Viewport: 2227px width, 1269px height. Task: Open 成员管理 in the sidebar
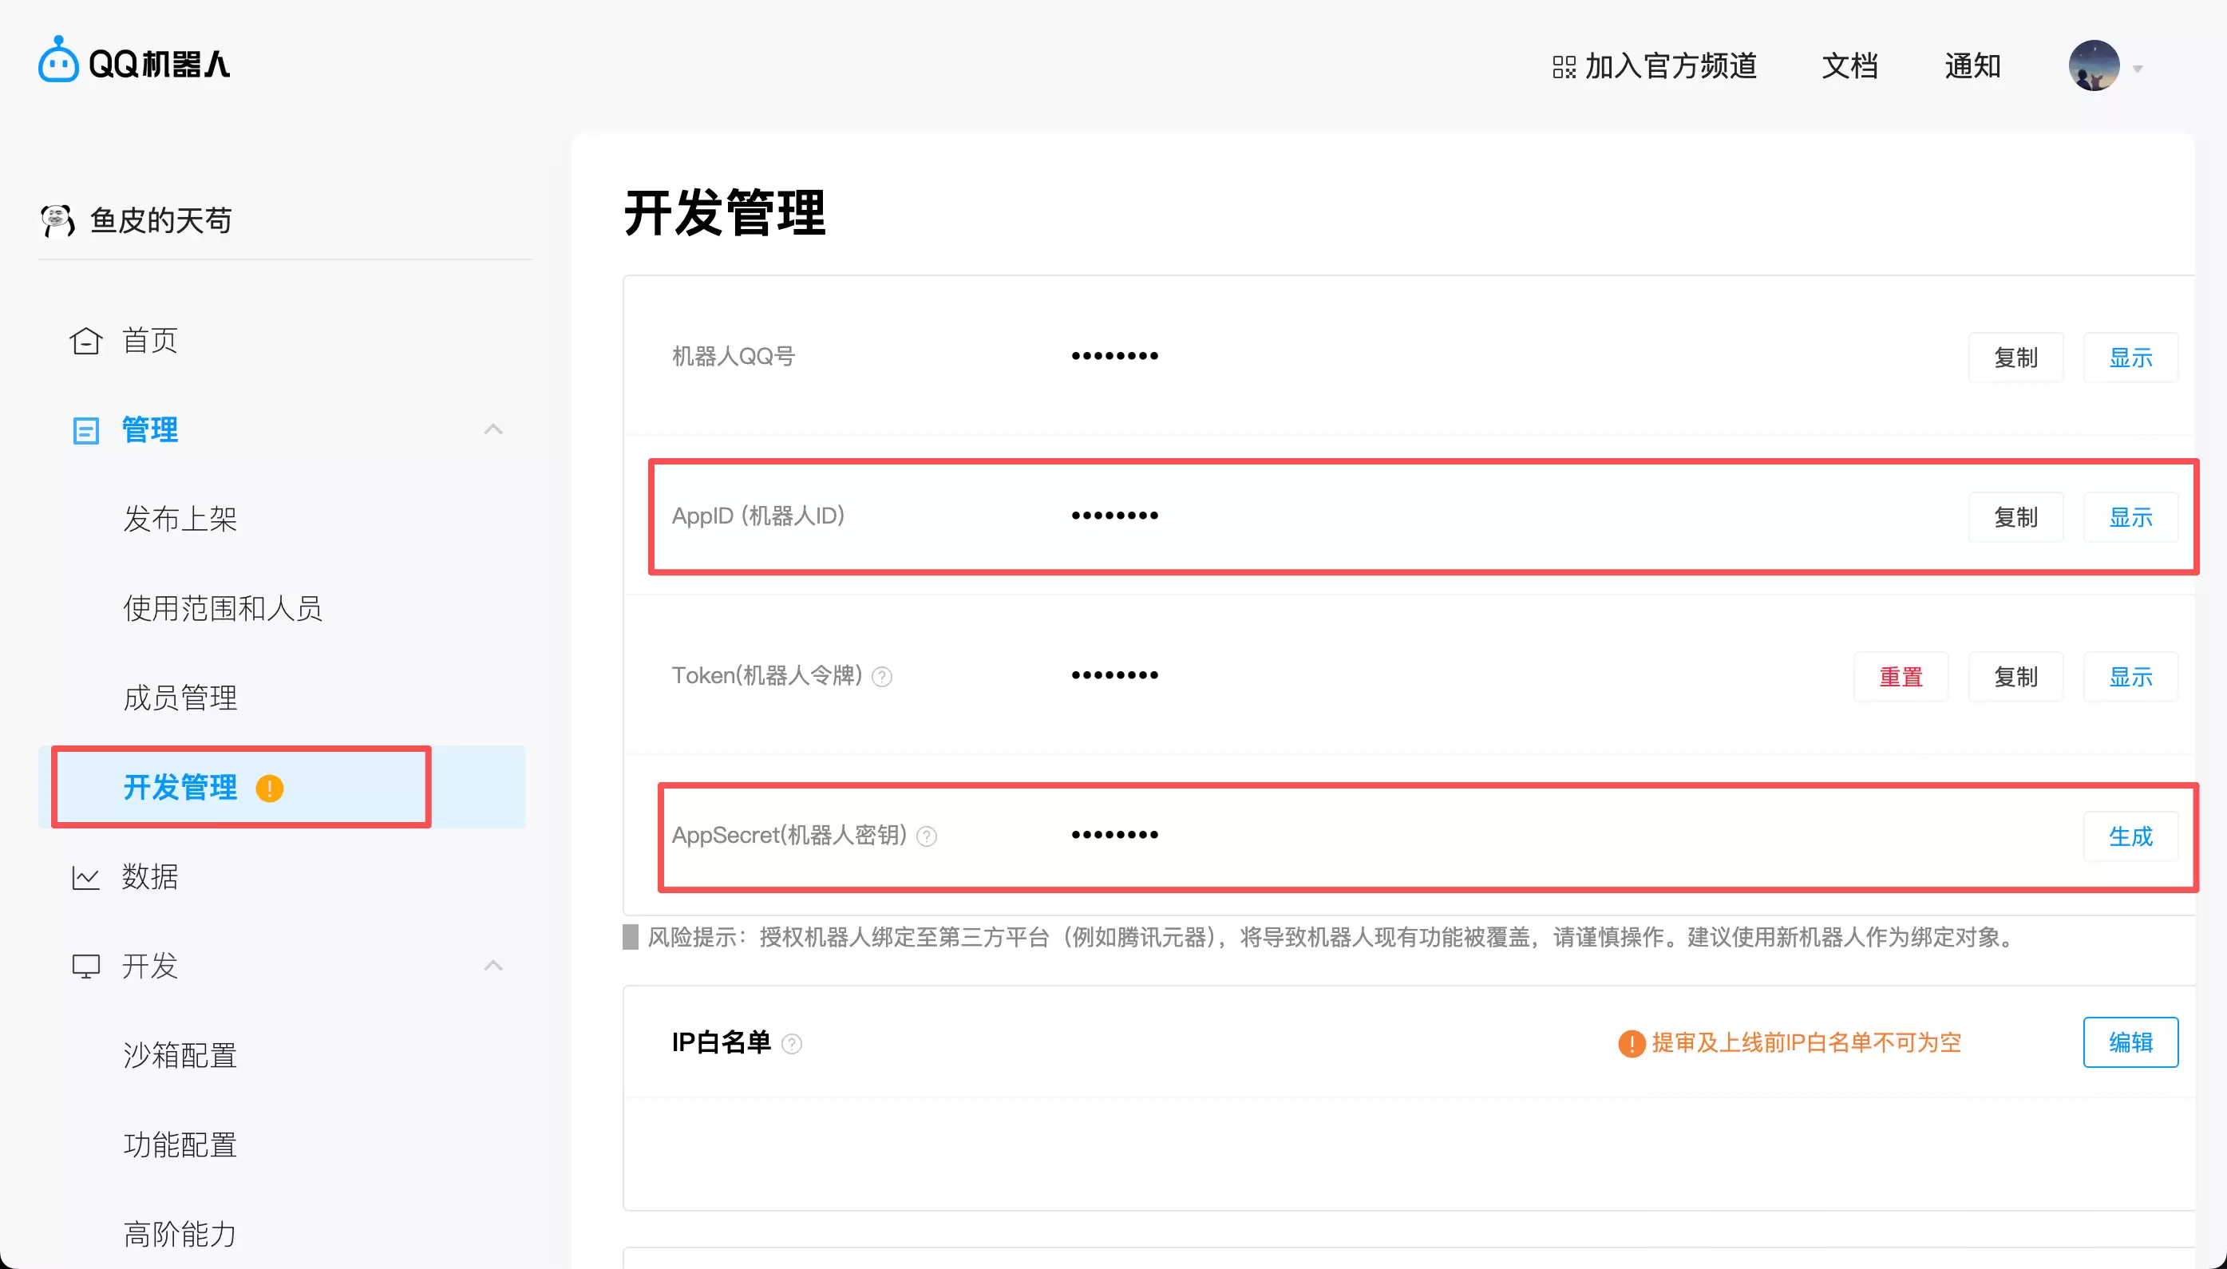point(180,698)
